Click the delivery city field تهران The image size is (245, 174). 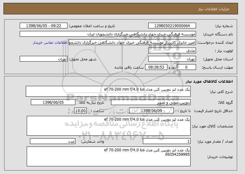[44, 59]
